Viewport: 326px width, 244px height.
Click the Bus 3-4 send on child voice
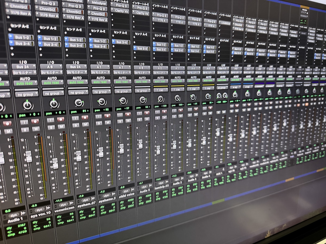[x=123, y=42]
